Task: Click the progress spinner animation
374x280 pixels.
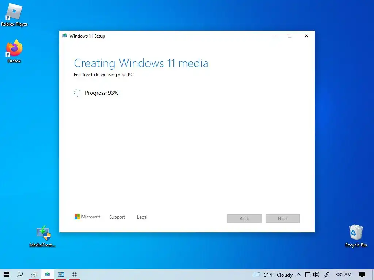Action: pos(77,93)
